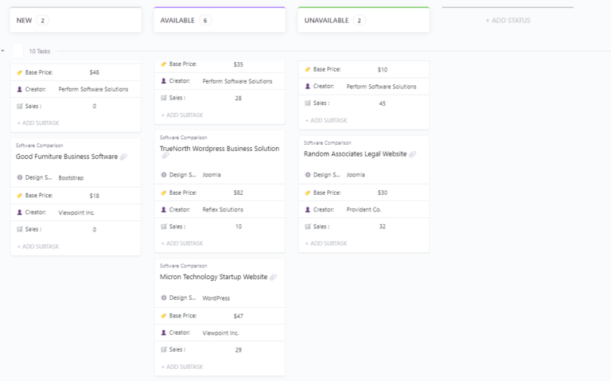Screen dimensions: 611x381
Task: Click attachment icon on Micron Technology Startup Website
Action: pos(273,278)
